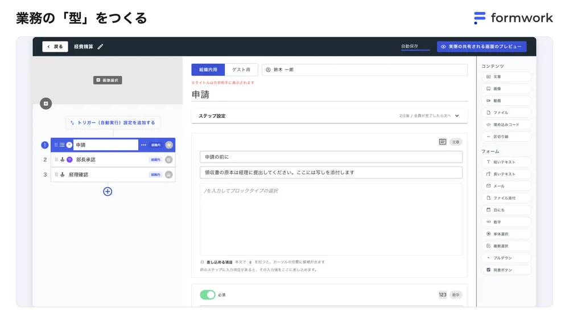
Task: Select the 経理確認 step row
Action: pyautogui.click(x=113, y=175)
